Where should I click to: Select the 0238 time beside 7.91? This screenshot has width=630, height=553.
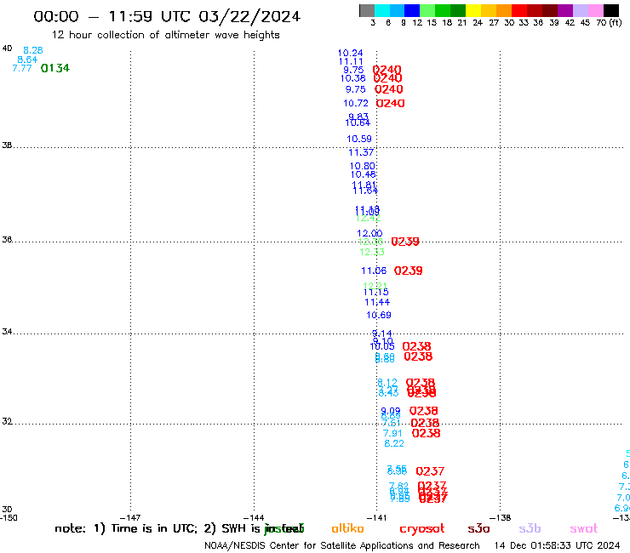pos(427,433)
